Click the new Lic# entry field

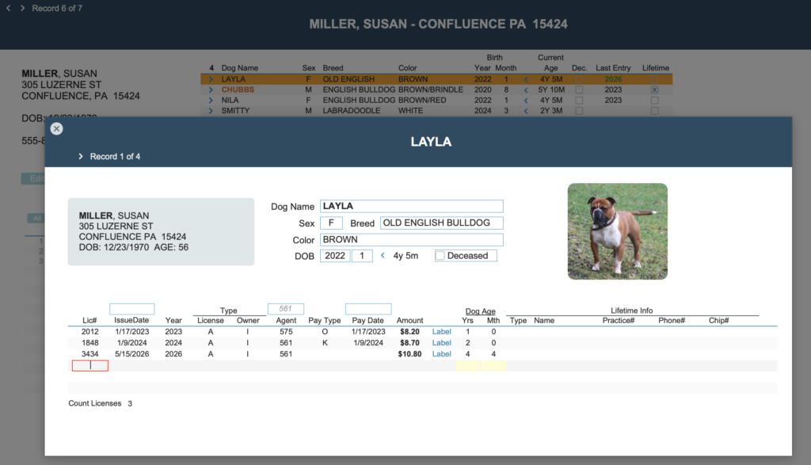point(90,366)
